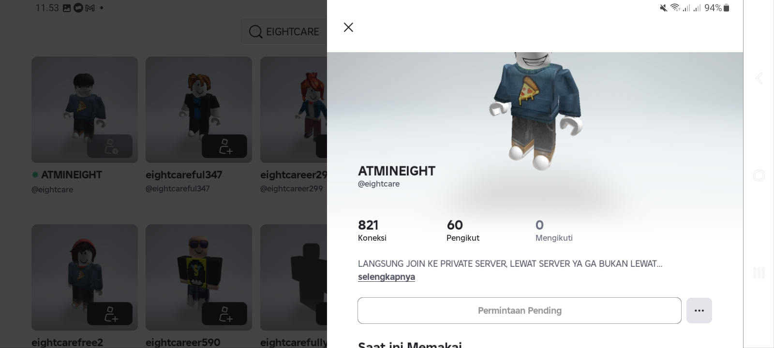Tap the Android back chevron

coord(759,78)
